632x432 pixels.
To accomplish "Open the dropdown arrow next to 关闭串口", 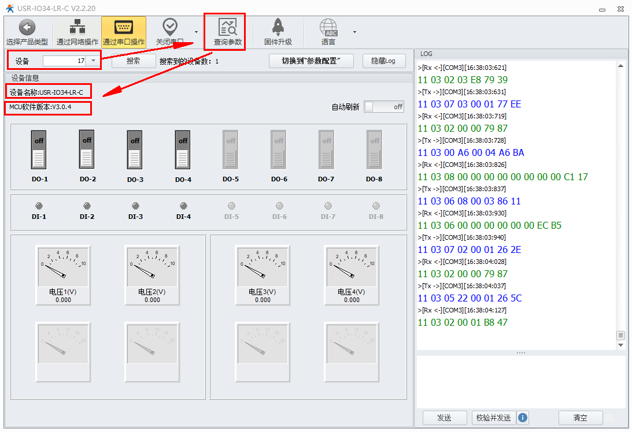I will pyautogui.click(x=196, y=32).
